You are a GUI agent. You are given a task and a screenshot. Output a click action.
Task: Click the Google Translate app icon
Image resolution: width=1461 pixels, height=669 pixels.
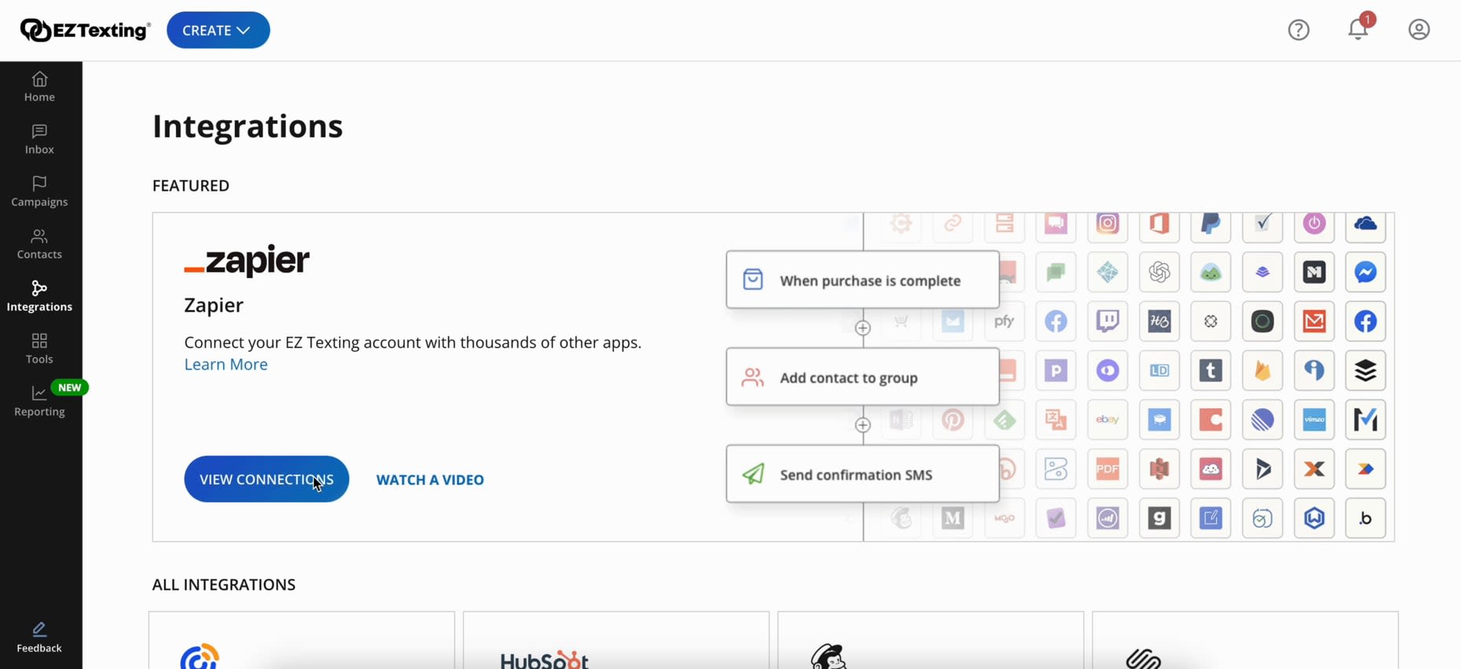1056,420
